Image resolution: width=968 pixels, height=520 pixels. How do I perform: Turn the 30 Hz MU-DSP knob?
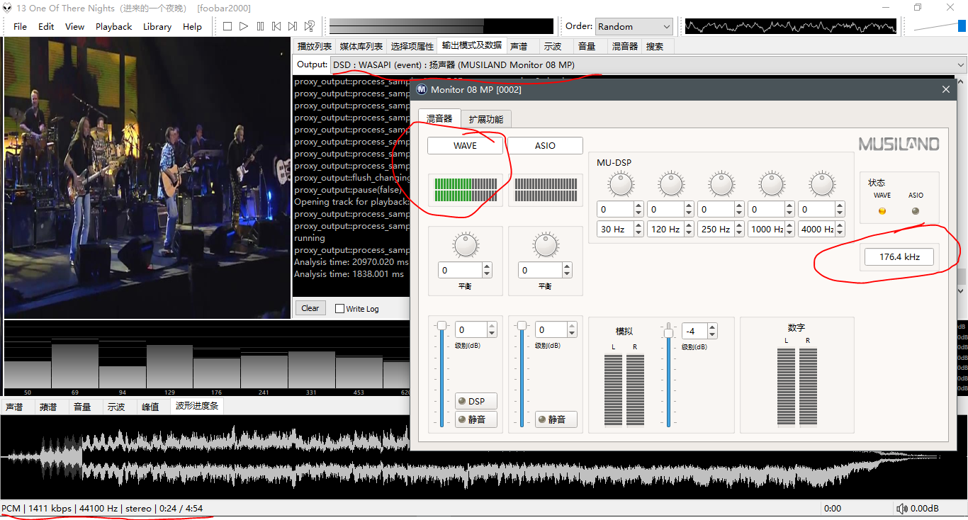[x=620, y=185]
